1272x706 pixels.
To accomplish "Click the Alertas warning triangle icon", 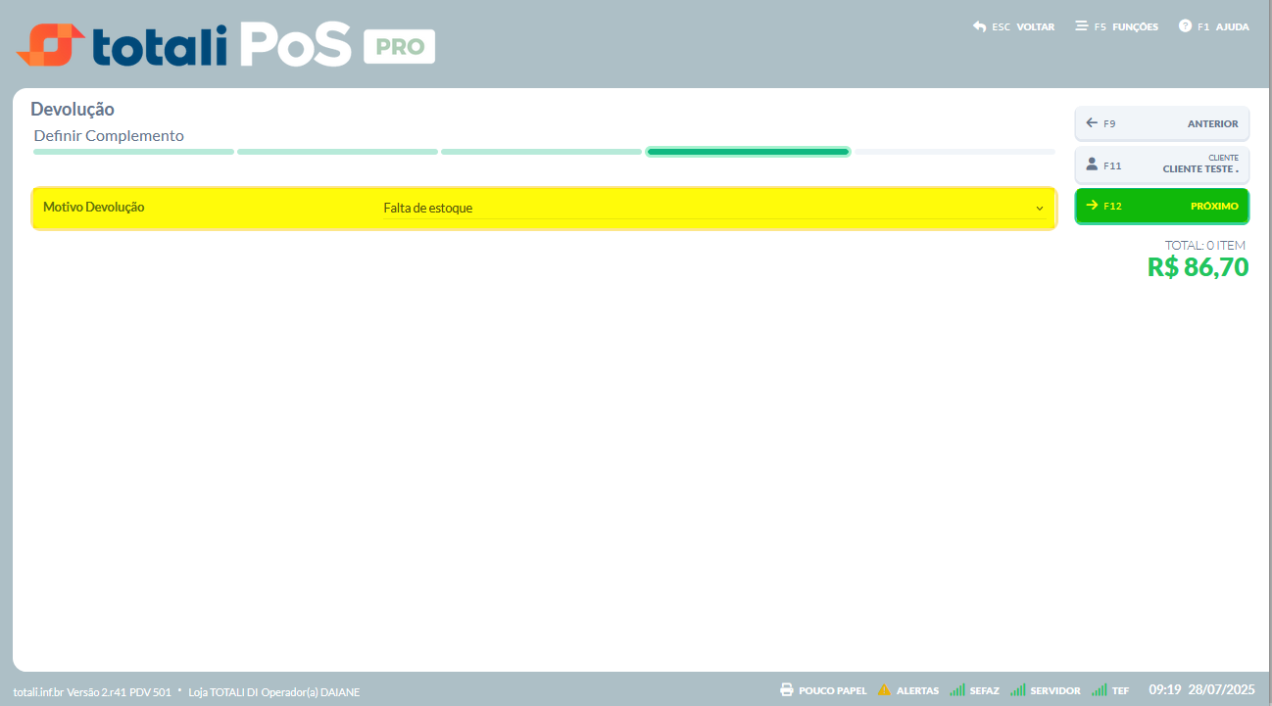I will tap(885, 690).
